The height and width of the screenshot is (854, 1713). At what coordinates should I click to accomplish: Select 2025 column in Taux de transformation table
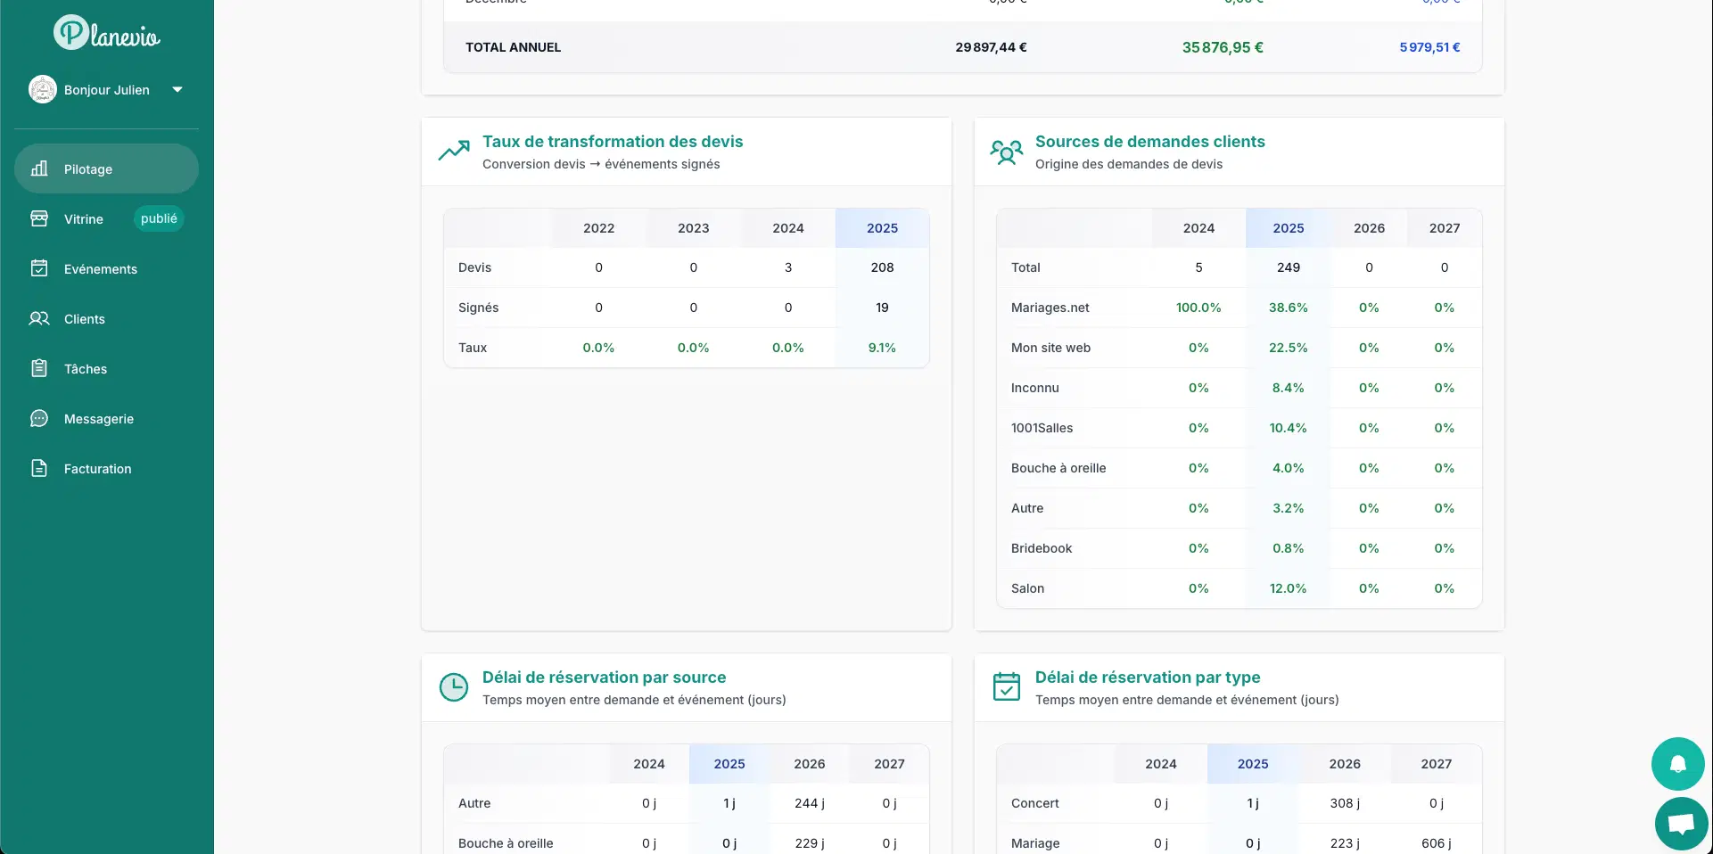[882, 228]
